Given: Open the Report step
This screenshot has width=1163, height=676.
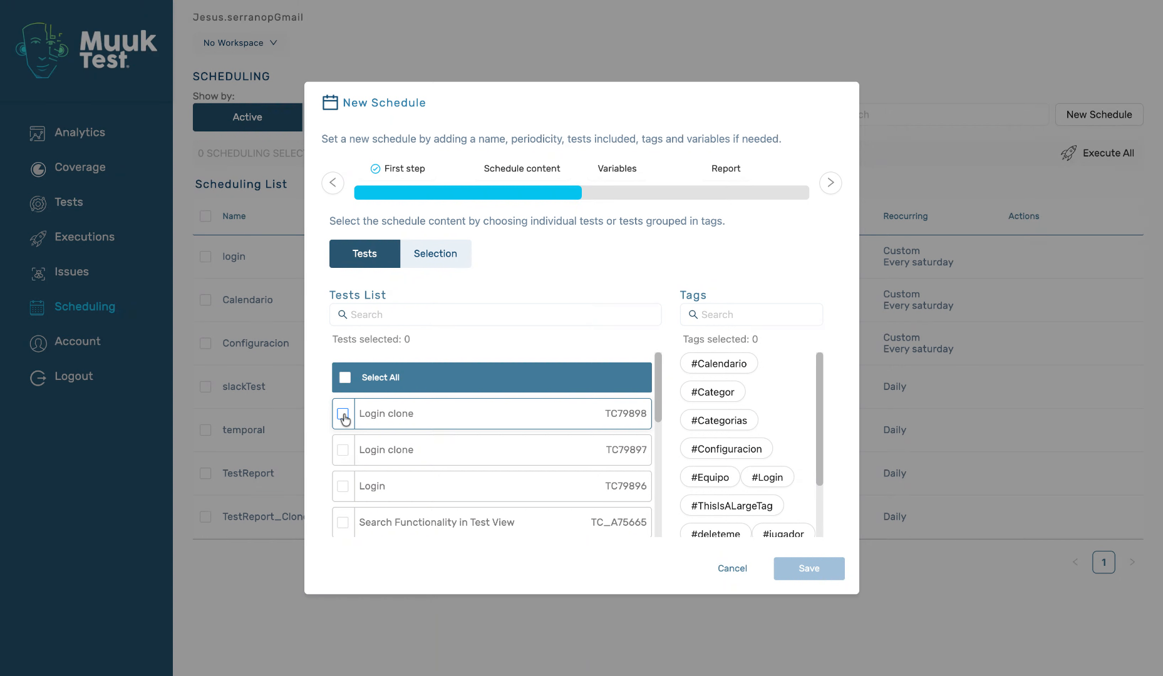Looking at the screenshot, I should pyautogui.click(x=726, y=168).
